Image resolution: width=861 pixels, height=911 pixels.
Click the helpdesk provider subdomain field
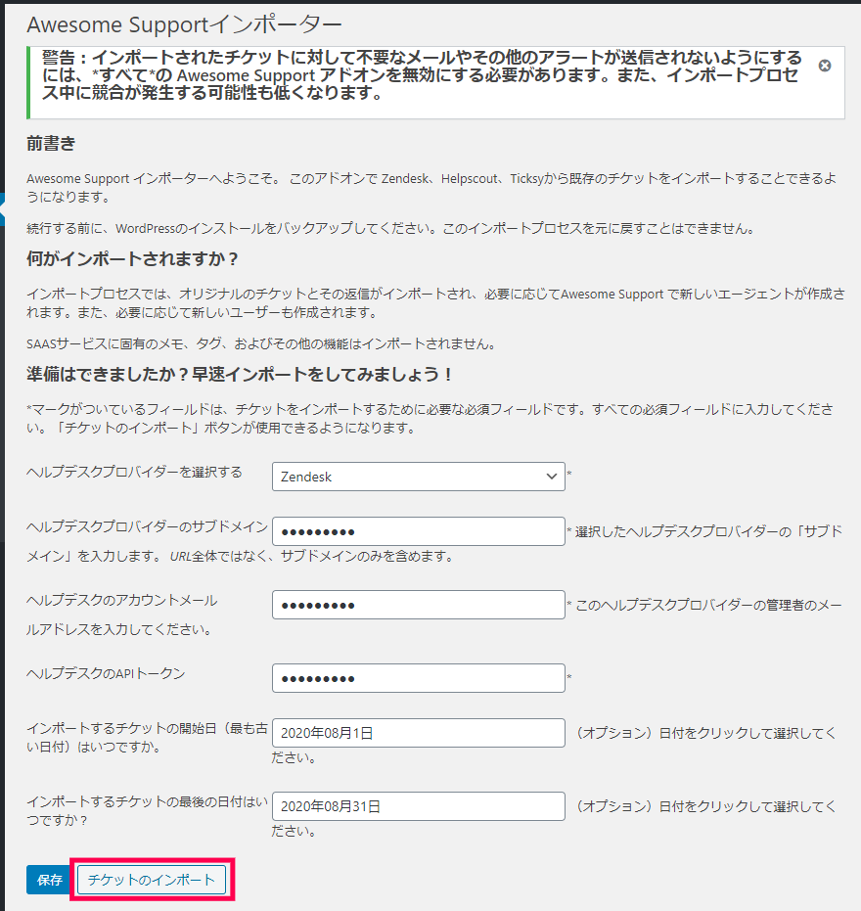pos(419,531)
